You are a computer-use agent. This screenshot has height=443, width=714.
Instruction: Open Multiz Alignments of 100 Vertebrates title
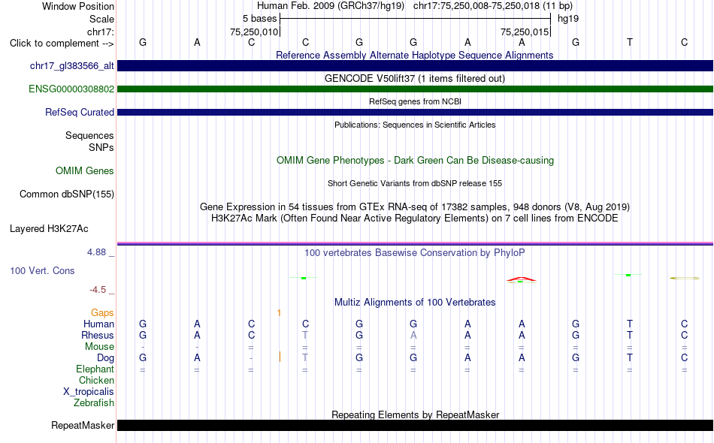pos(415,302)
